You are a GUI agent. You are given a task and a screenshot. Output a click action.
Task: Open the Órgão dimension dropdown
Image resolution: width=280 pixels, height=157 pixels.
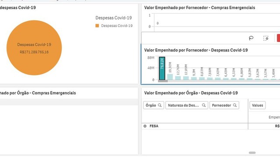click(154, 105)
